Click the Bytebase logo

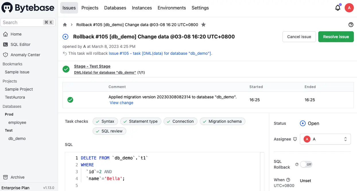tap(28, 8)
